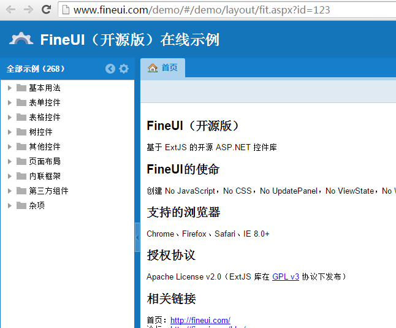Select the 内联框架 tree label
The image size is (396, 328).
pyautogui.click(x=45, y=176)
